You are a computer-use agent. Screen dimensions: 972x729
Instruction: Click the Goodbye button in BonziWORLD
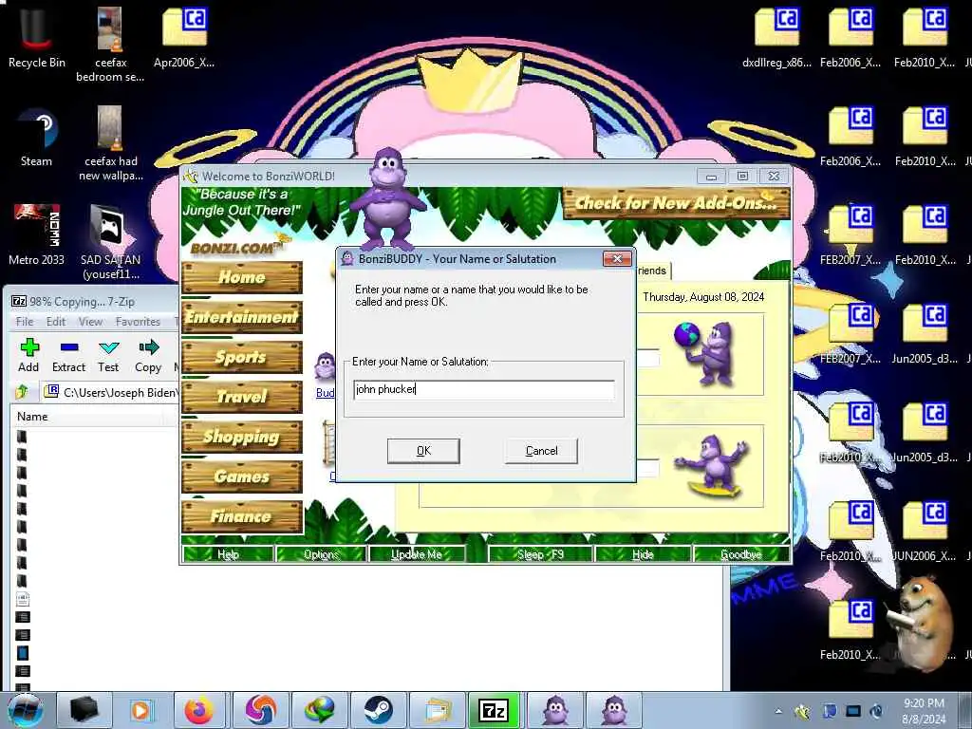[741, 554]
